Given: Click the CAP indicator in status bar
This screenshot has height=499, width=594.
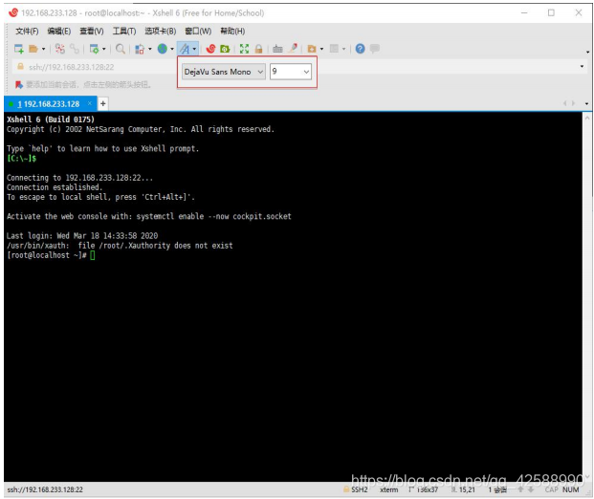Looking at the screenshot, I should click(552, 489).
